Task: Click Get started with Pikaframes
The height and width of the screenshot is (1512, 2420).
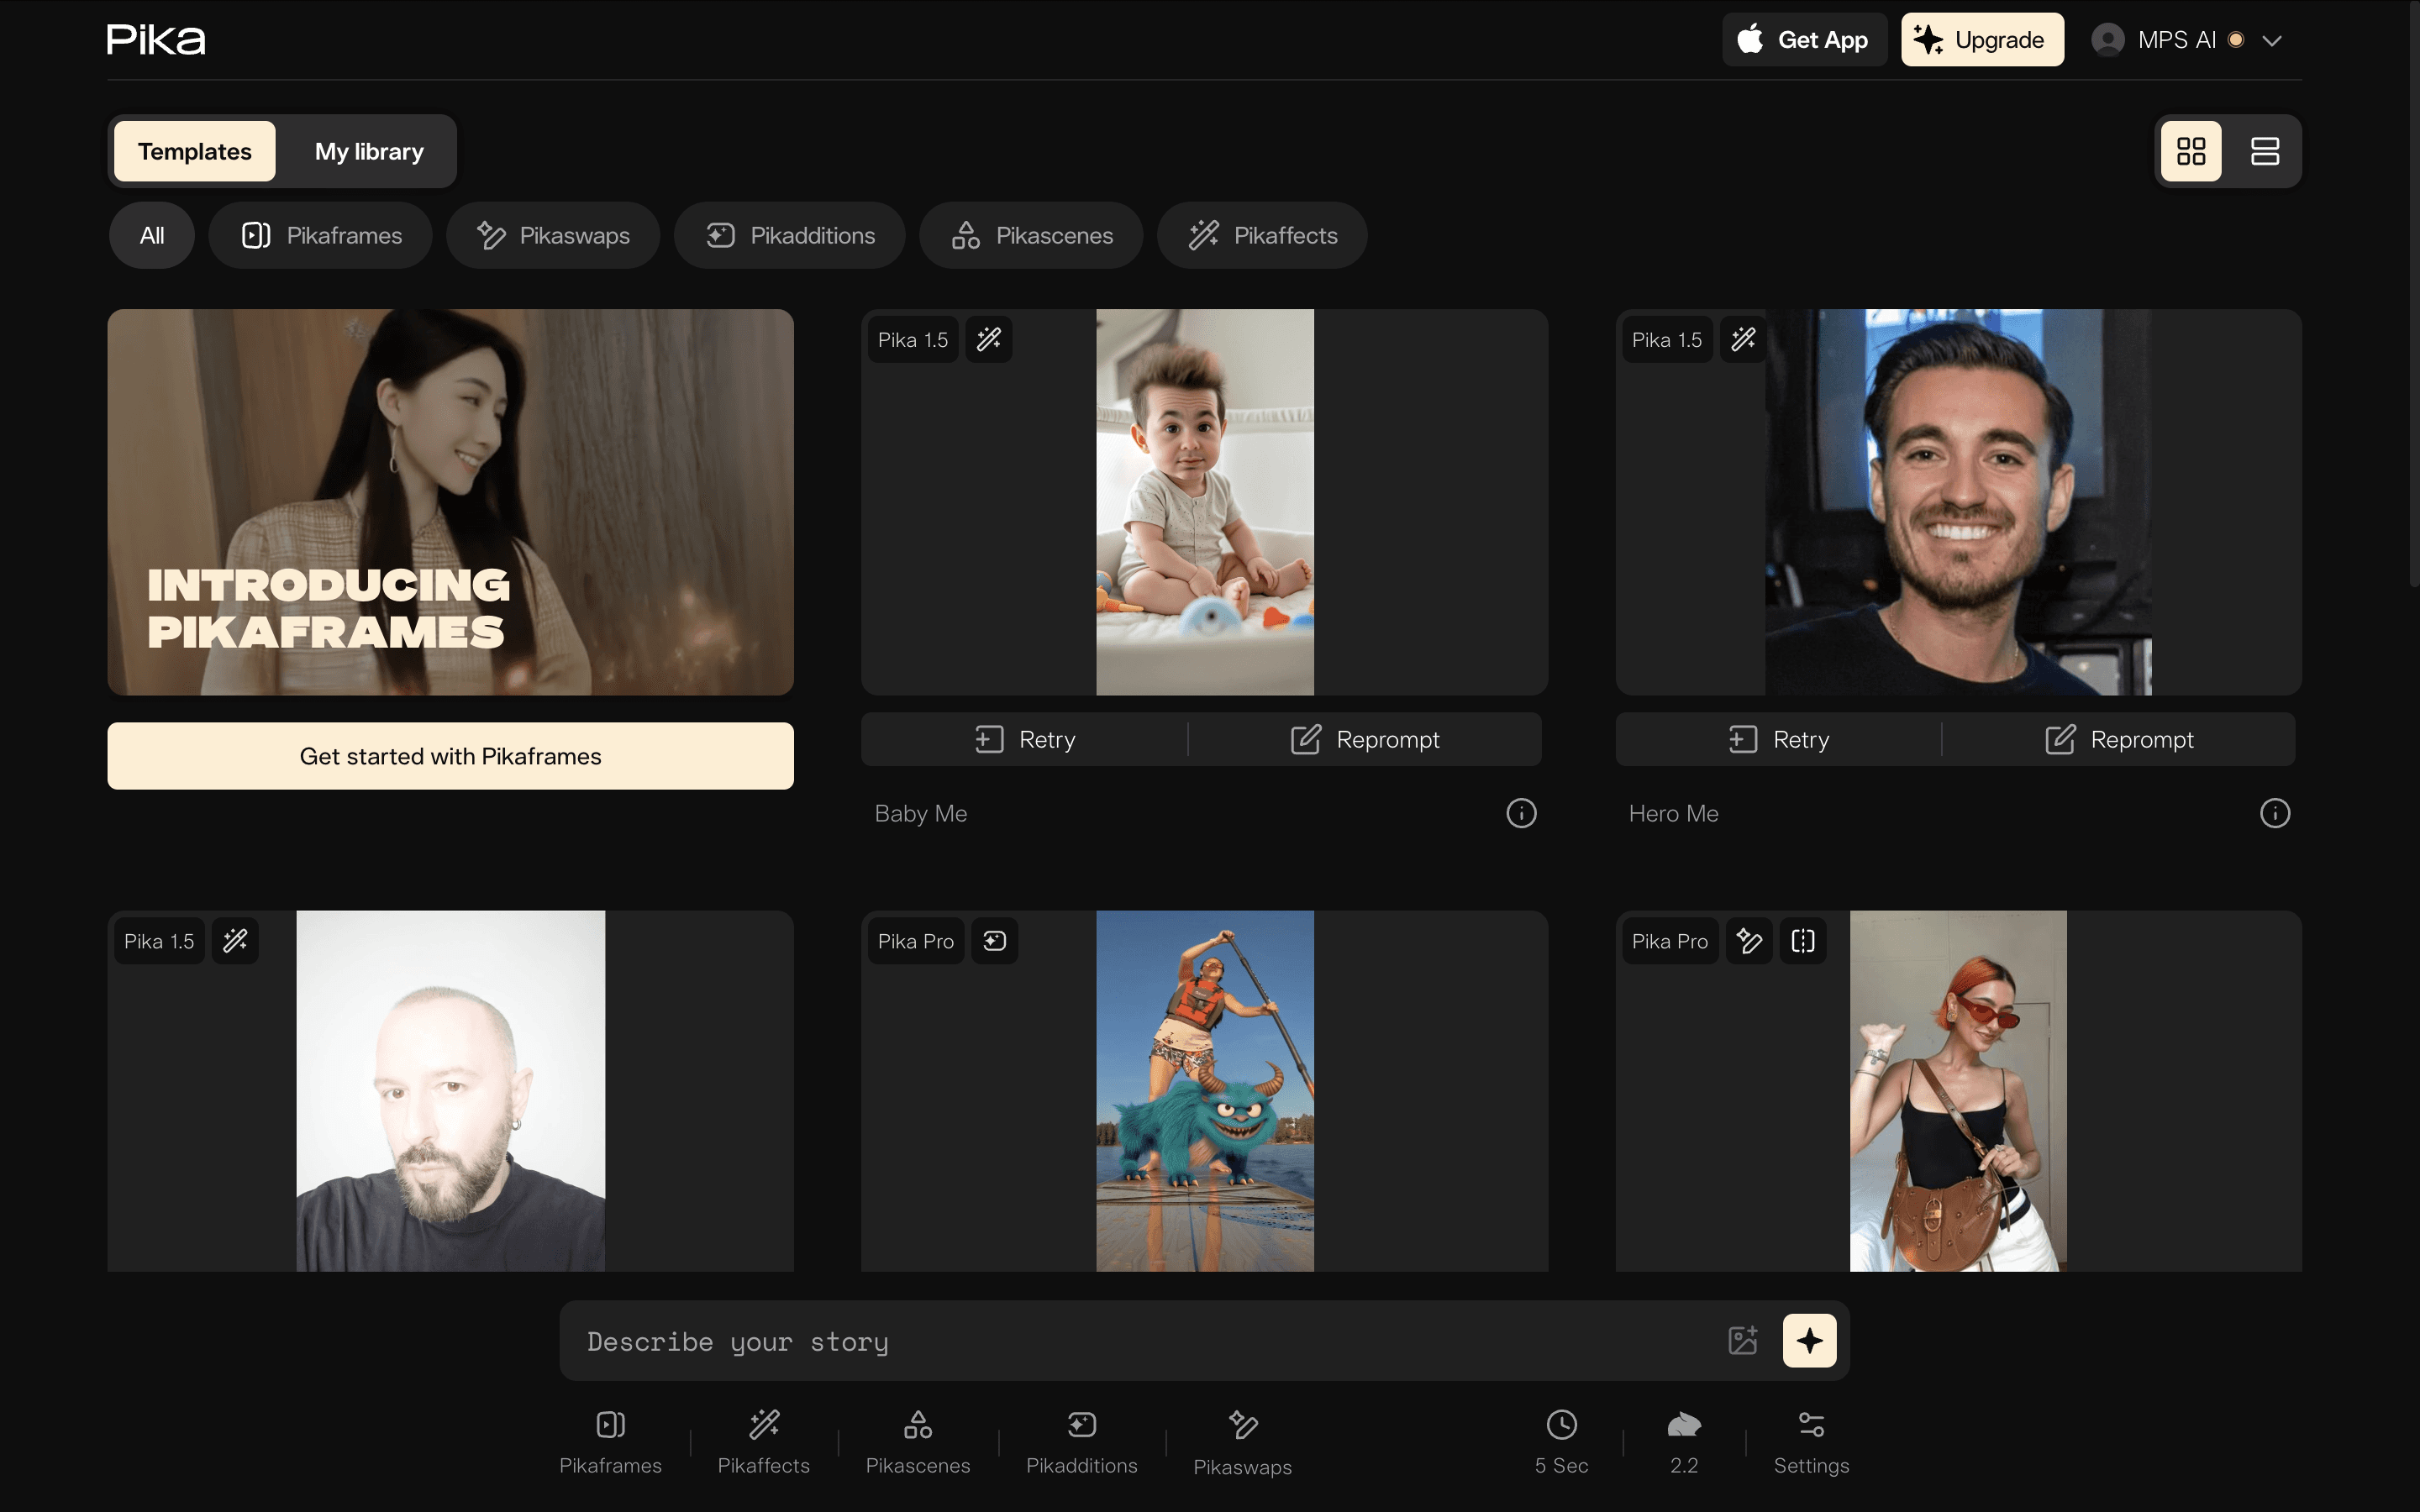Action: point(451,756)
